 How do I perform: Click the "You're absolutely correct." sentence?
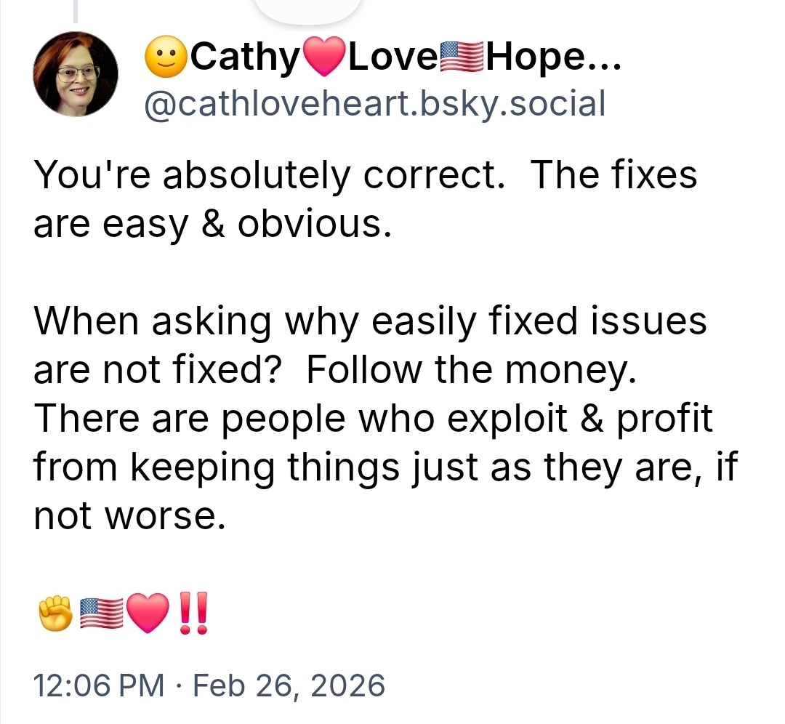[x=269, y=177]
